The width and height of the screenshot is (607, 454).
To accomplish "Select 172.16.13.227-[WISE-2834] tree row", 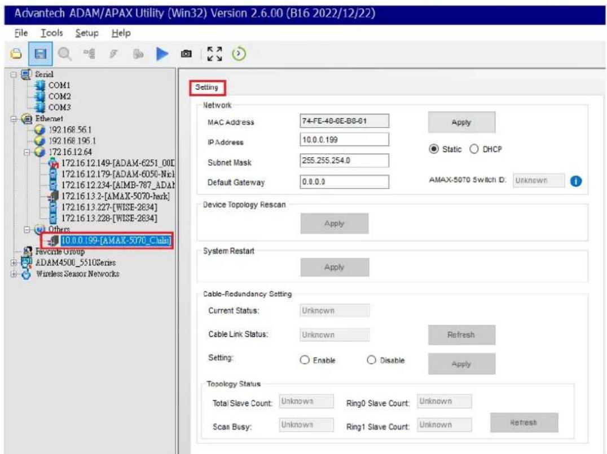I will tap(109, 207).
